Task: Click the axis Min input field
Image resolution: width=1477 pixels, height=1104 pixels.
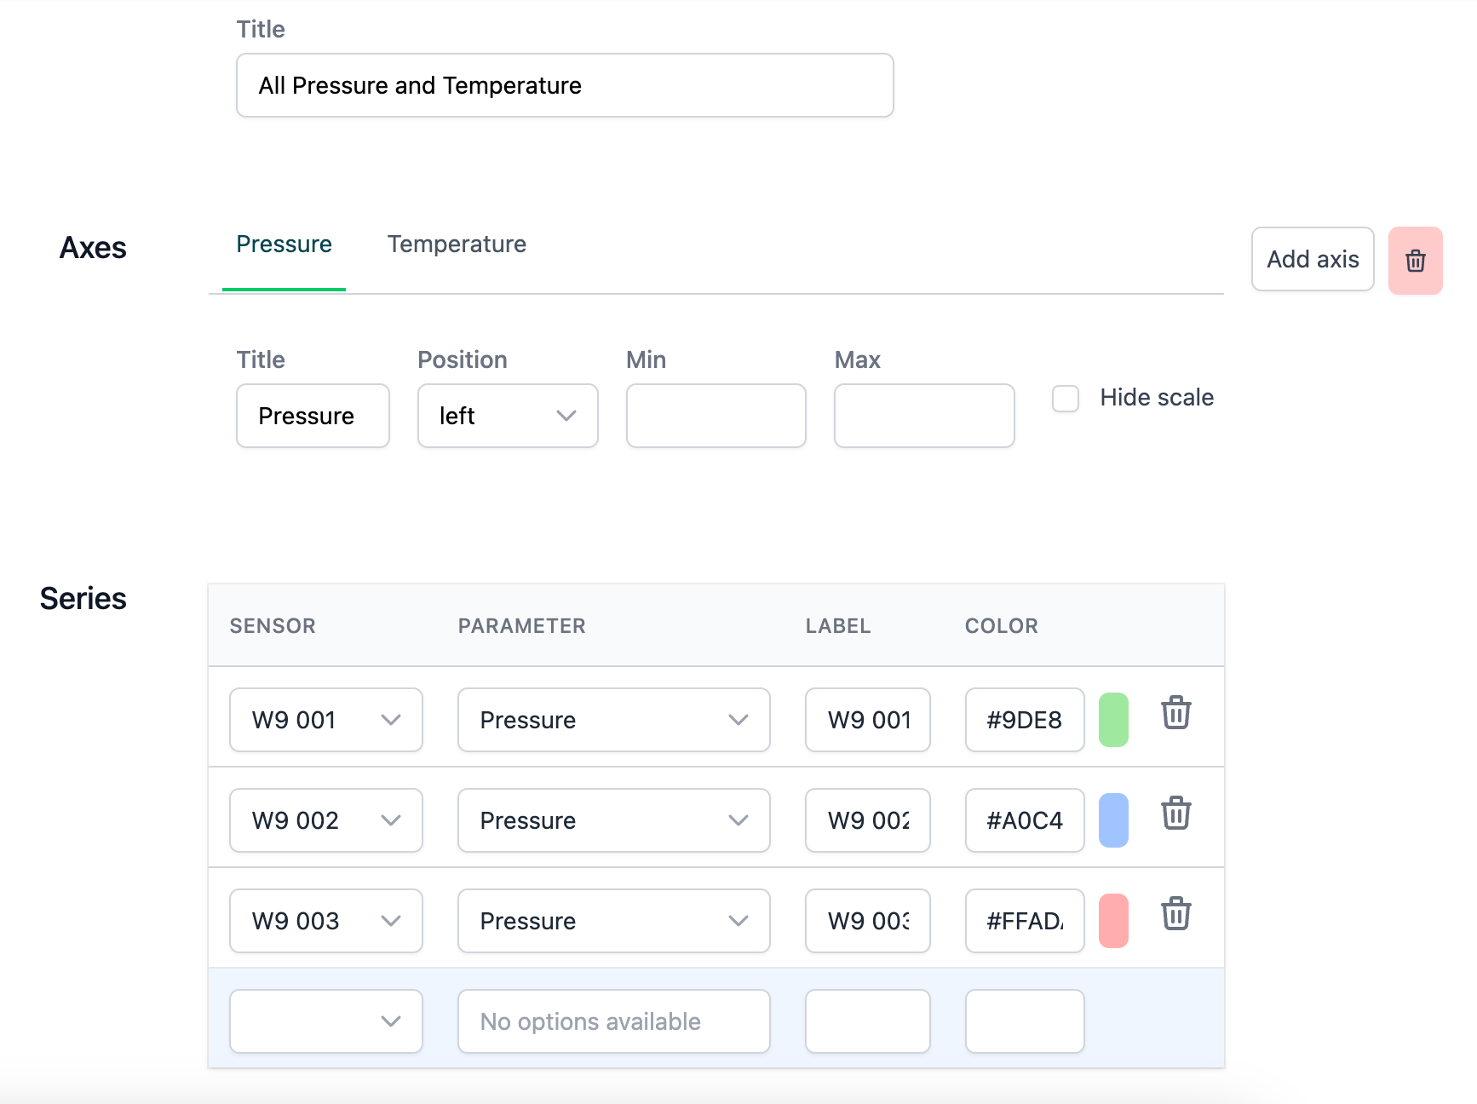Action: pos(716,416)
